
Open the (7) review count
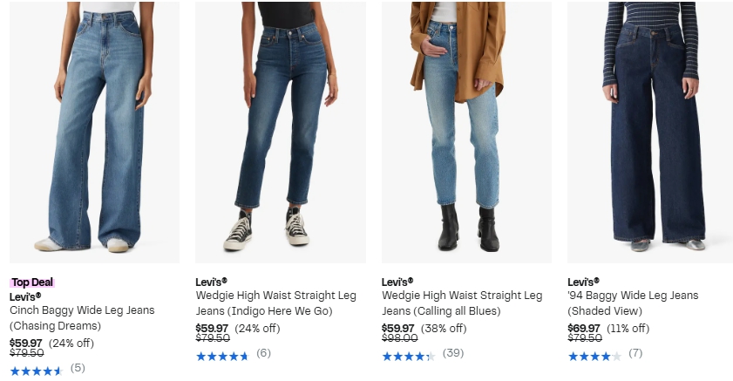pos(635,352)
